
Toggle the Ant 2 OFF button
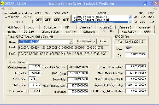pos(48,20)
